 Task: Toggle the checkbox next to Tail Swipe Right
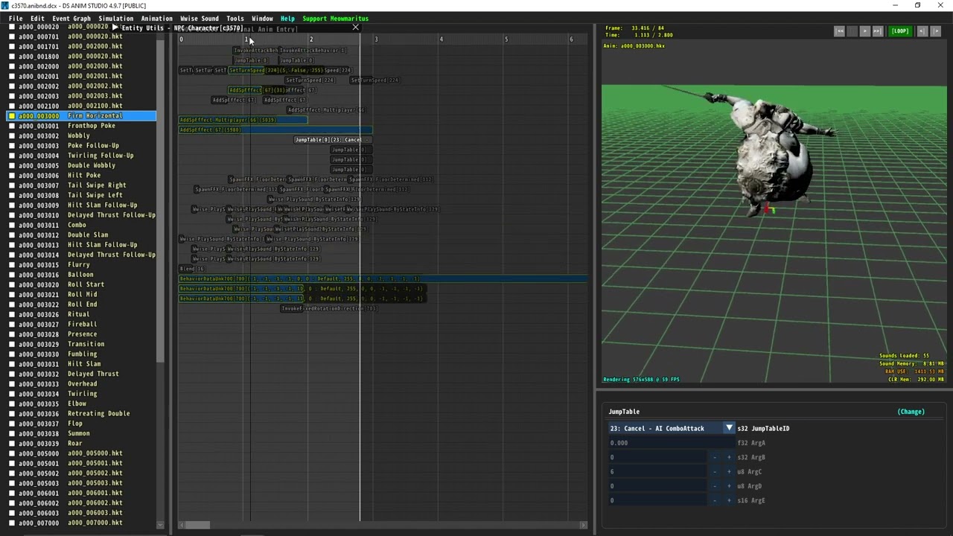pos(12,185)
